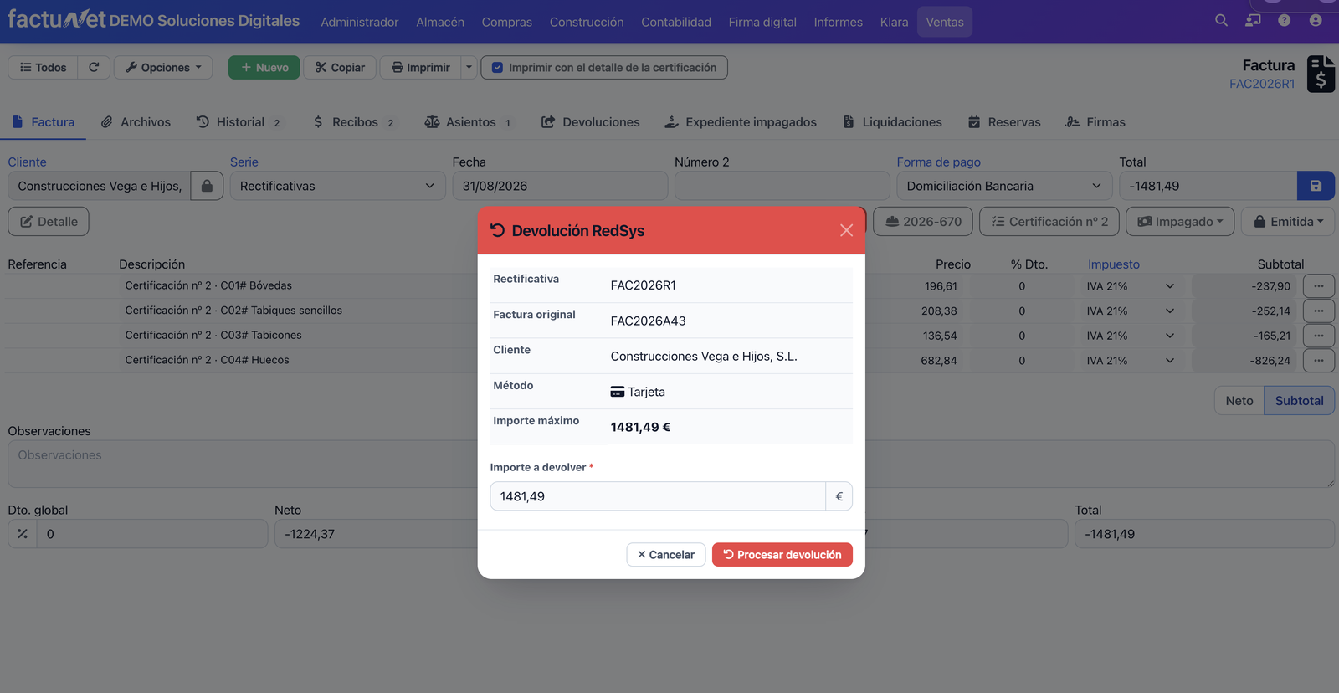The width and height of the screenshot is (1339, 693).
Task: Open the Opciones dropdown
Action: [x=163, y=67]
